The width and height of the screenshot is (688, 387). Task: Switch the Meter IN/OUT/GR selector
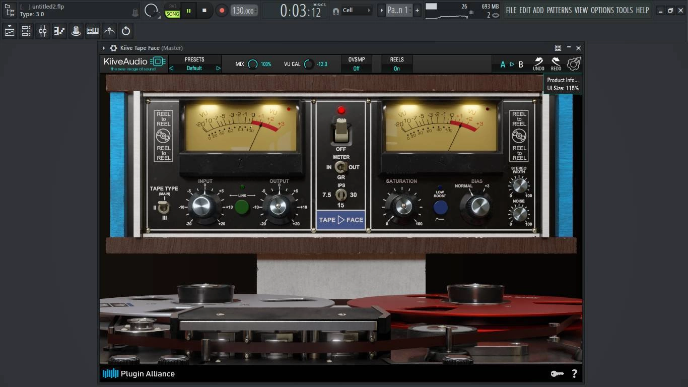click(341, 167)
